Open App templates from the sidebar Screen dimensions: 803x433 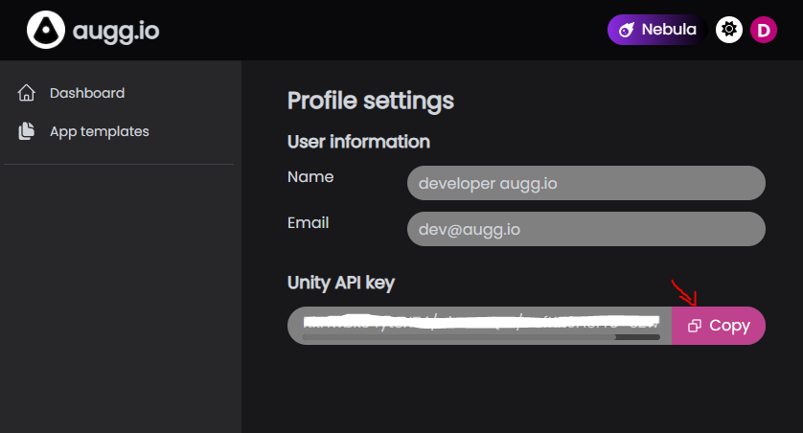point(99,131)
